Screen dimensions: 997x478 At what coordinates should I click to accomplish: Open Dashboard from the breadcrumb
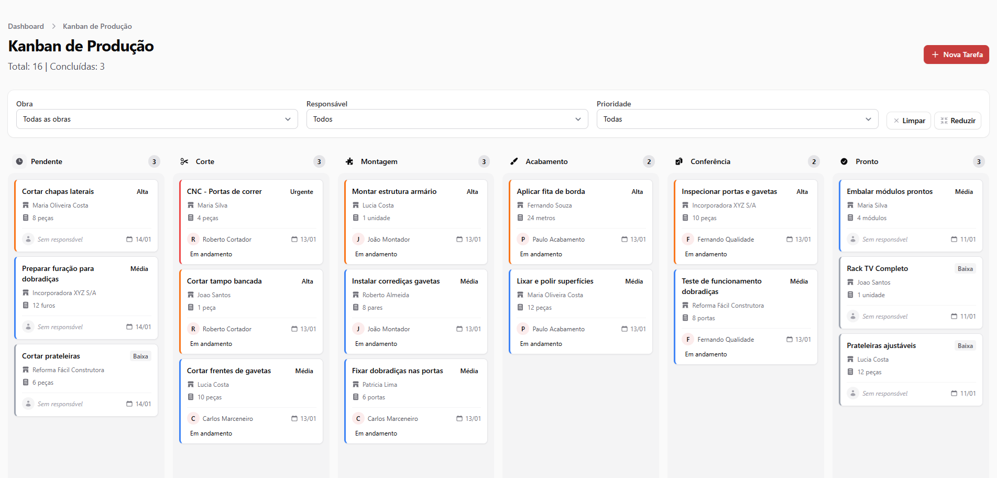26,26
